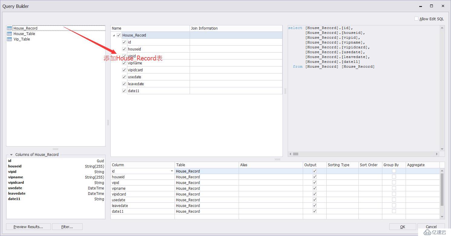Toggle Group By checkbox for id row
This screenshot has width=451, height=236.
point(394,171)
